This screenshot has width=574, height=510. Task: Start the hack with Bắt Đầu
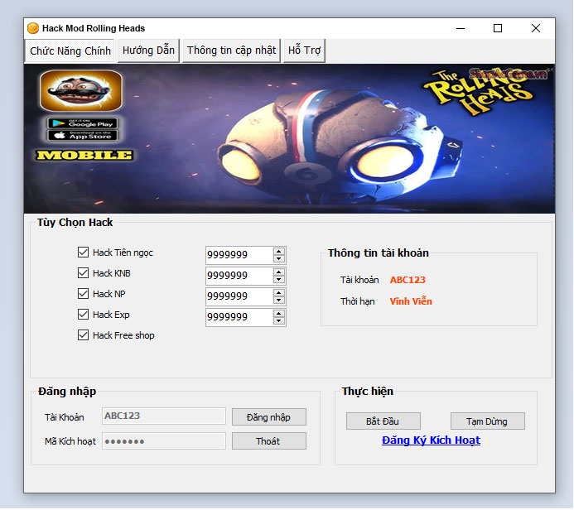point(383,421)
